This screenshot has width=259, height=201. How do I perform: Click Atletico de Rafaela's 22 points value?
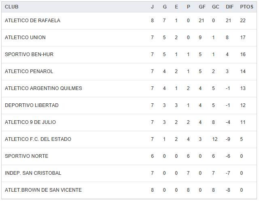pos(243,21)
